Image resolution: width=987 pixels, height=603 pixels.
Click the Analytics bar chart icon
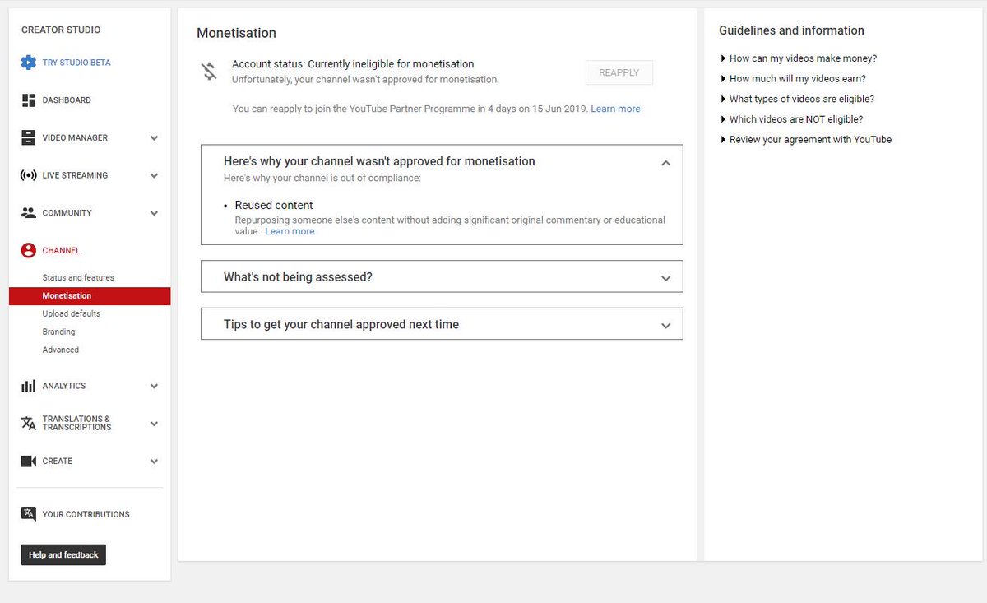[x=28, y=386]
